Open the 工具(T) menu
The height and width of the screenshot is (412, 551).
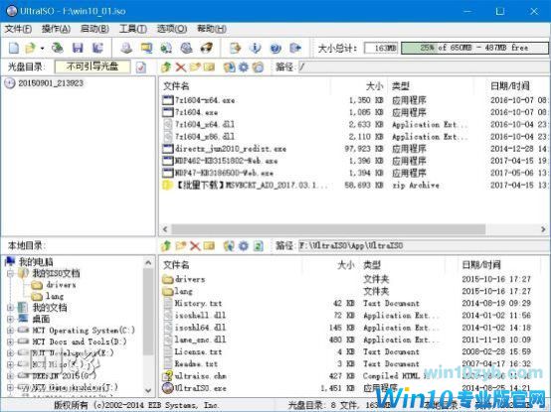tap(133, 29)
